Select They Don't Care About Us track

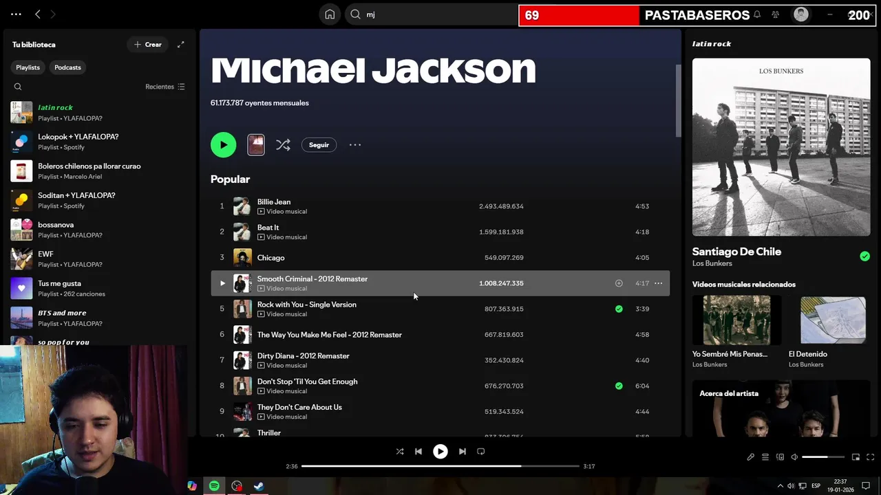pos(440,412)
